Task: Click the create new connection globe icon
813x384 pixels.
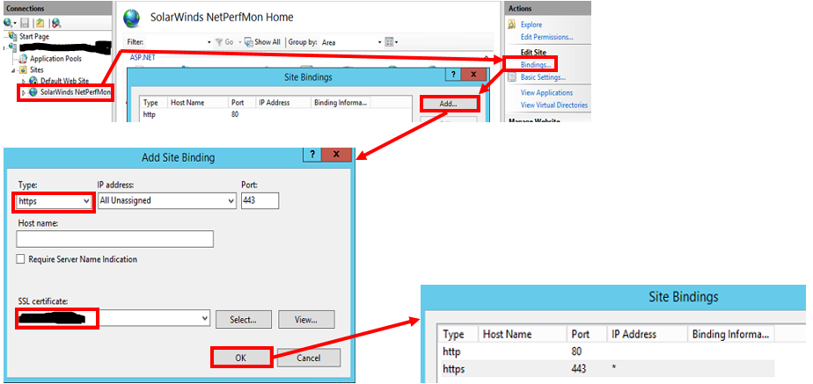Action: (8, 24)
